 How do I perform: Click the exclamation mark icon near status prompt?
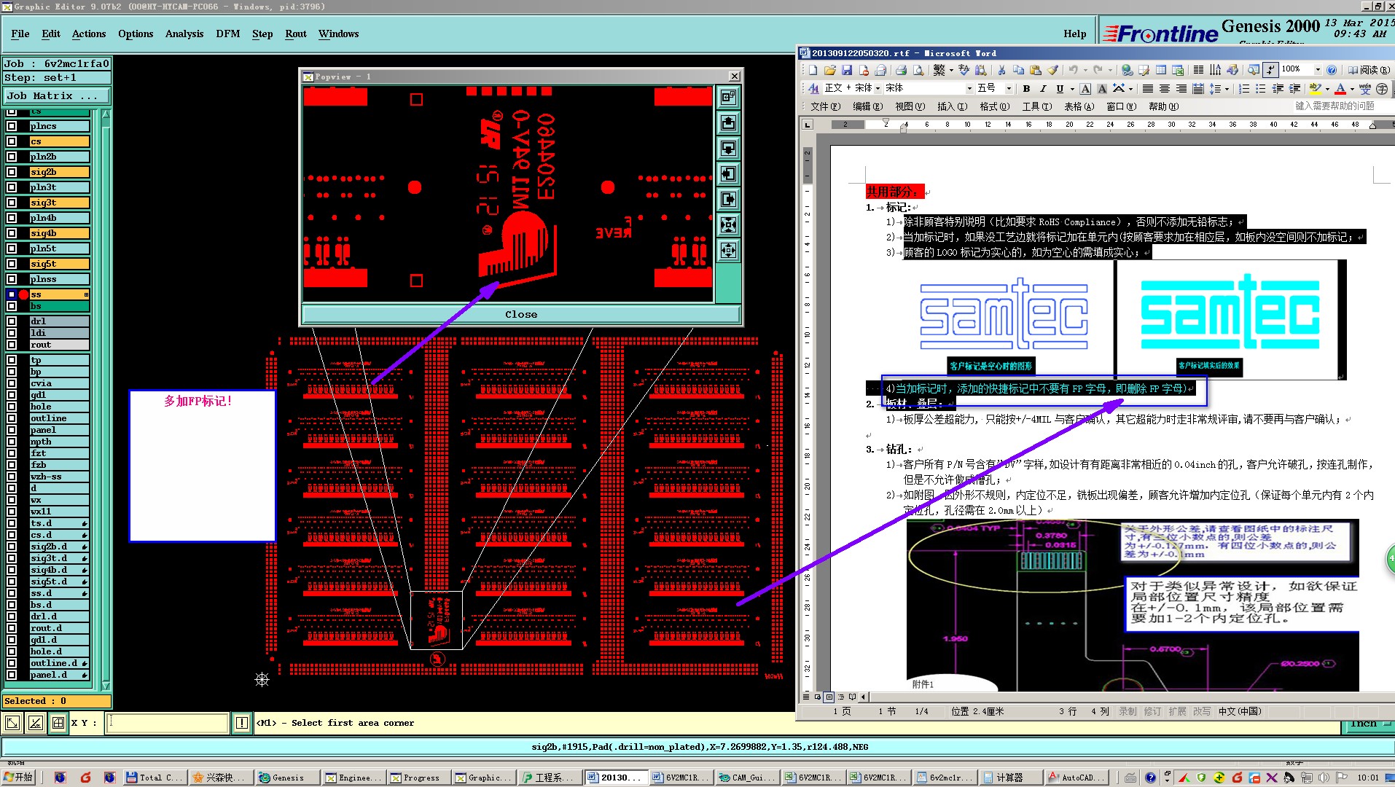coord(242,723)
